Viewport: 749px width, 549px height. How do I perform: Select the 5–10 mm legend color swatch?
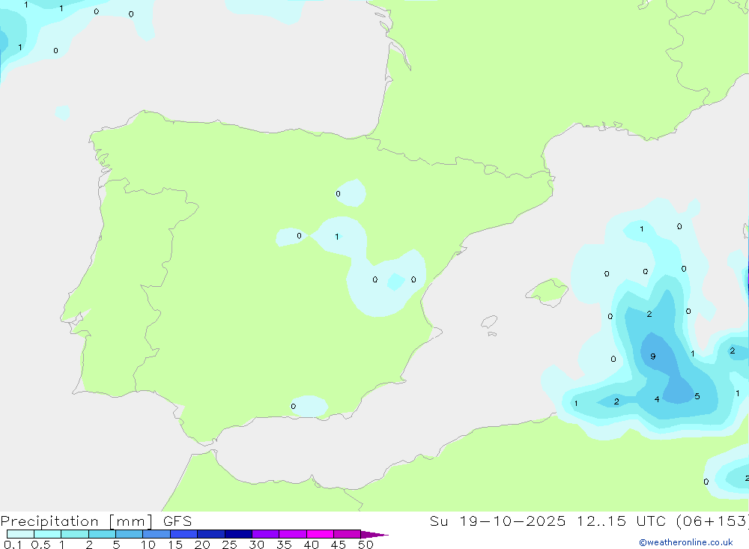tap(129, 534)
